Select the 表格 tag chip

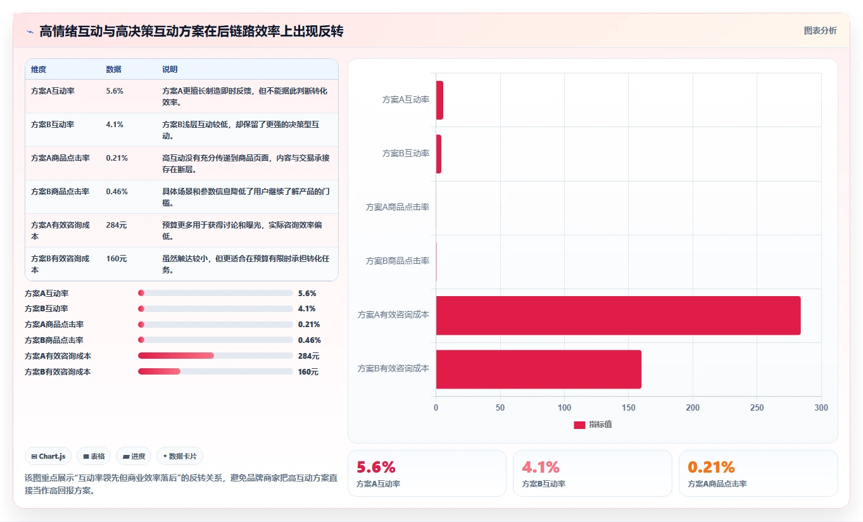coord(94,456)
